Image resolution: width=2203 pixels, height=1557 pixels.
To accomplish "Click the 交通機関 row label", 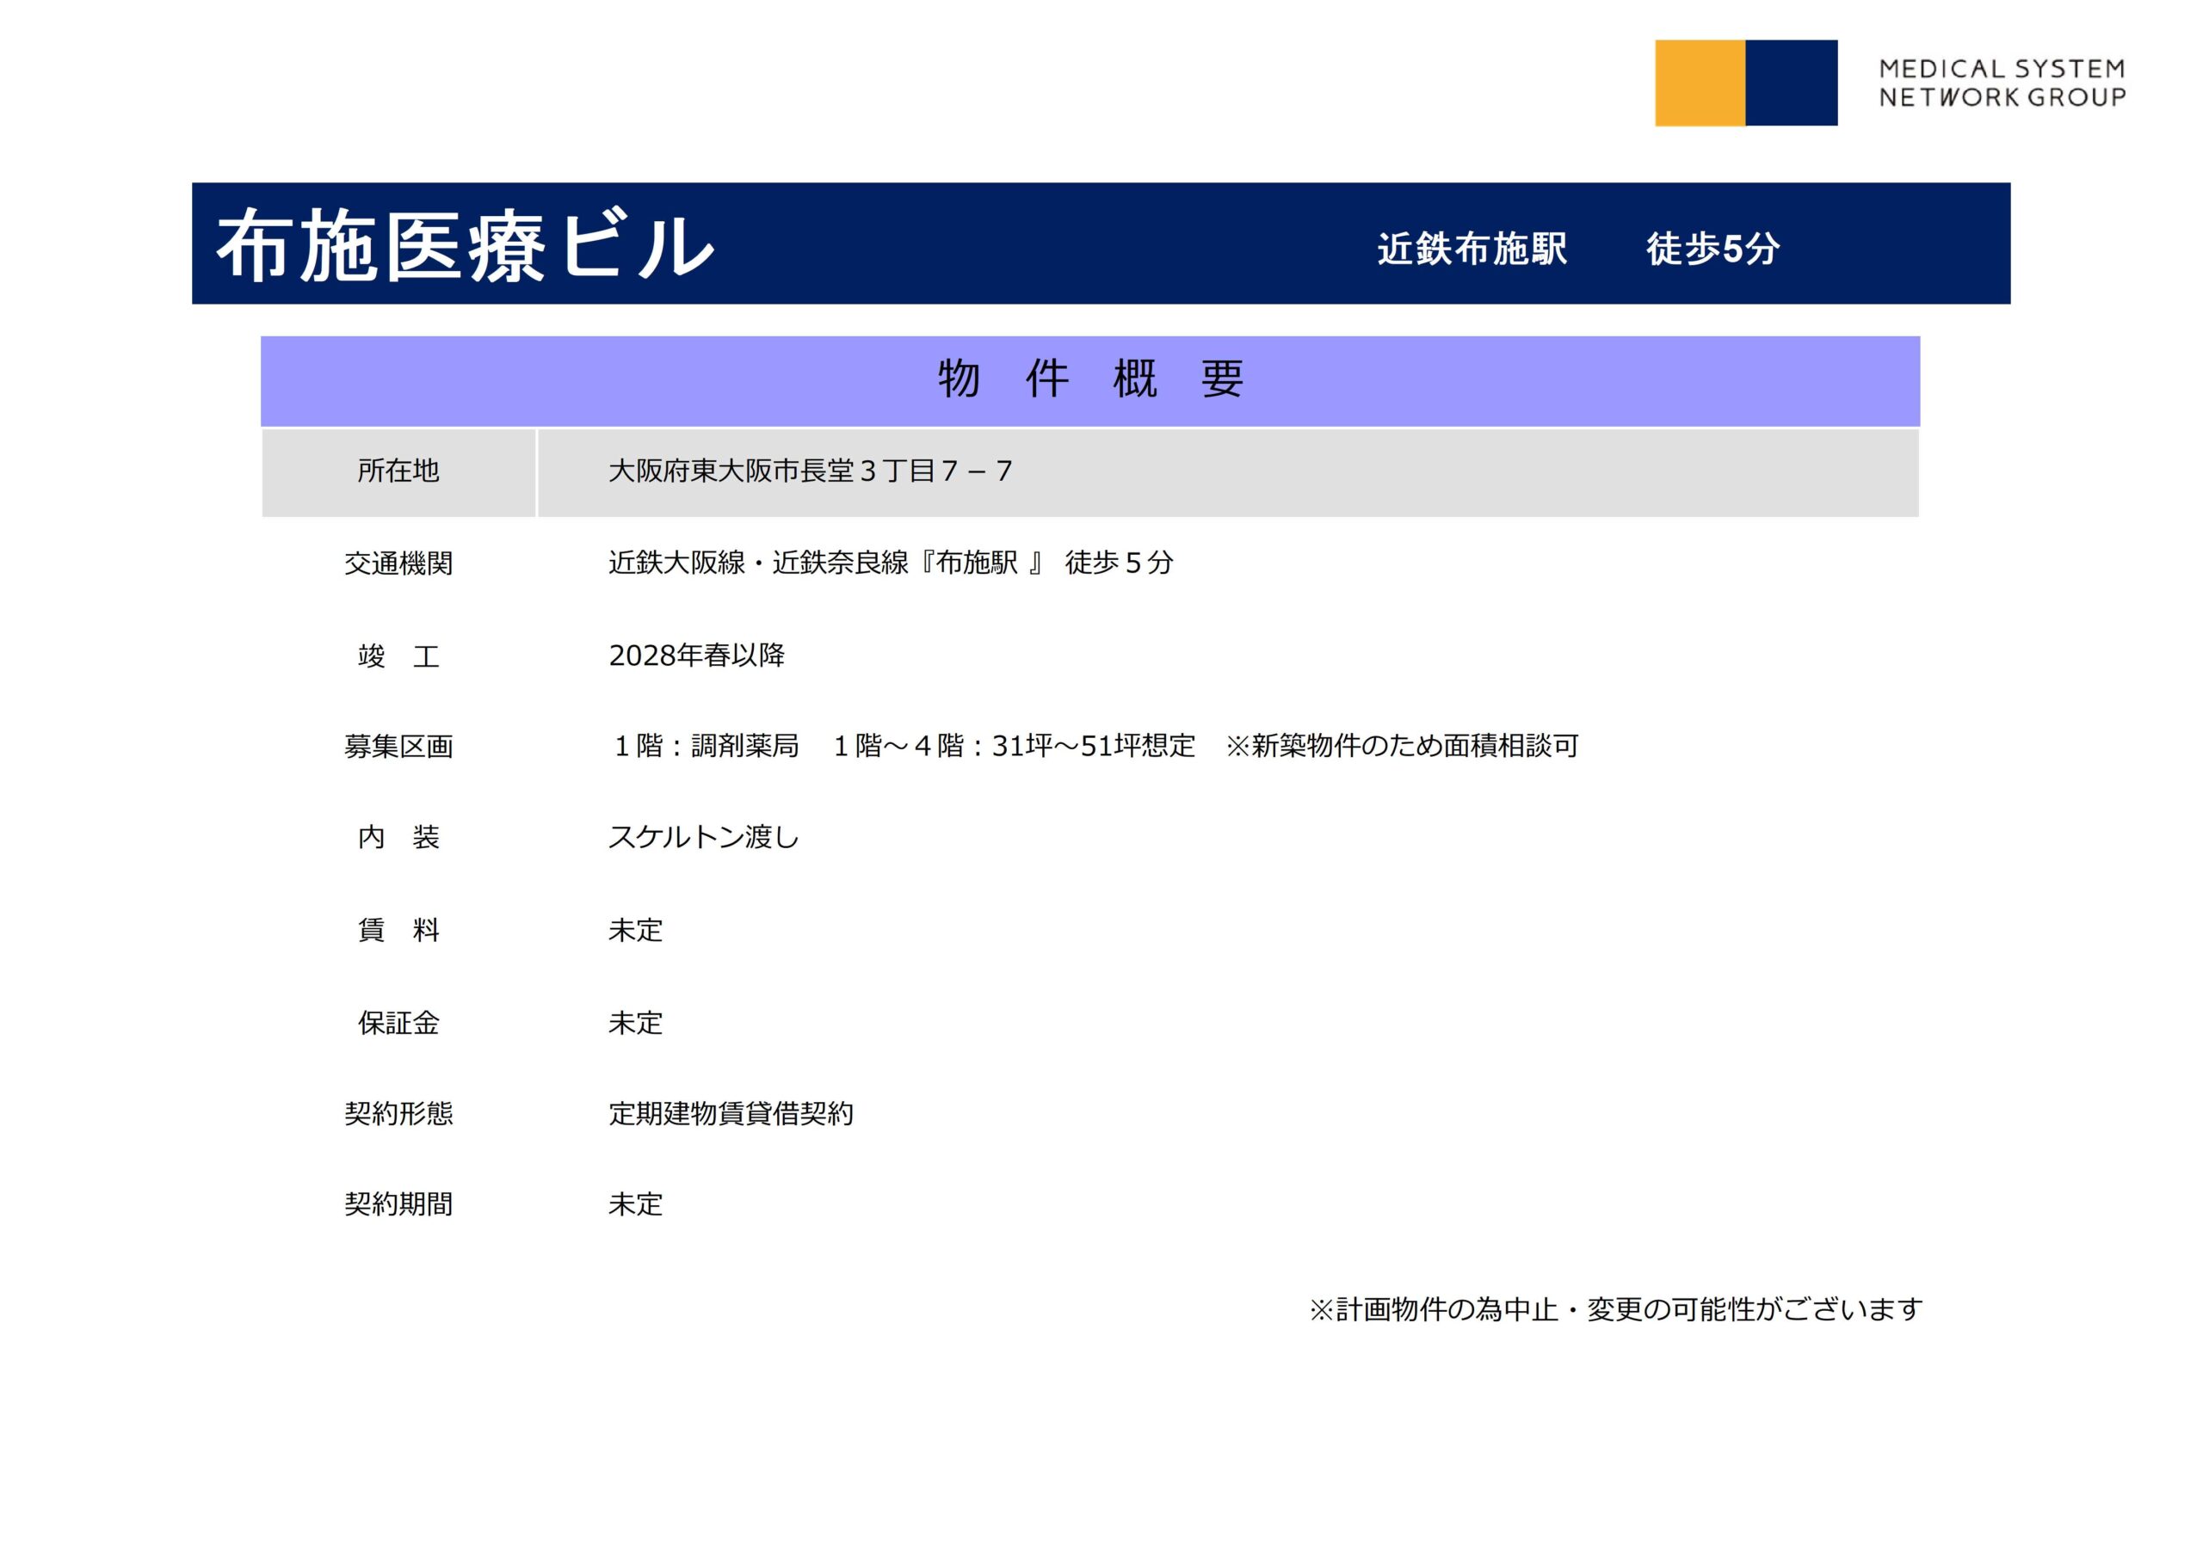I will pos(398,563).
